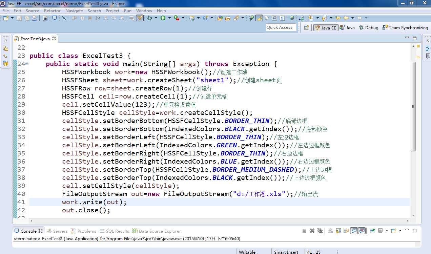Toggle Block Selection Mode icon

click(x=274, y=18)
